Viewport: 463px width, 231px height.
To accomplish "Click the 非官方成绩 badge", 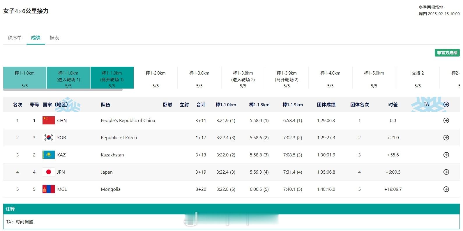I will pos(447,53).
